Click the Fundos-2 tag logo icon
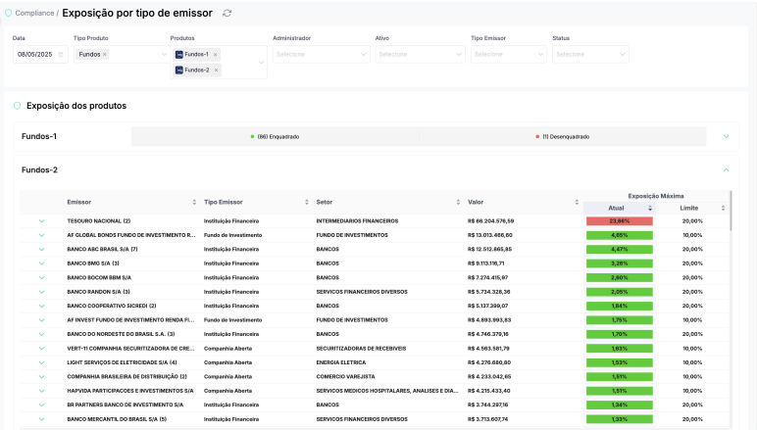The width and height of the screenshot is (757, 430). [179, 70]
